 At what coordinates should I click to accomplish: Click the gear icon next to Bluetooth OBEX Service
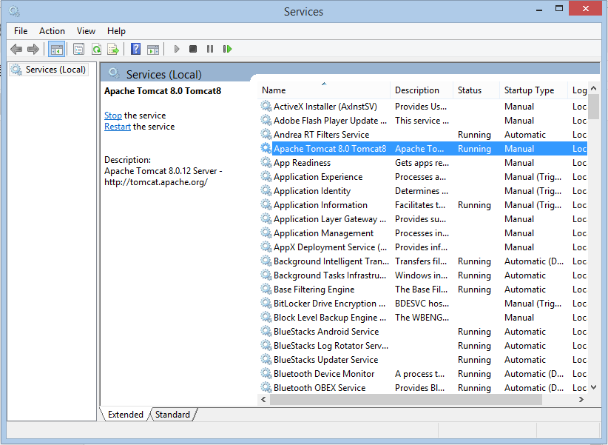266,387
